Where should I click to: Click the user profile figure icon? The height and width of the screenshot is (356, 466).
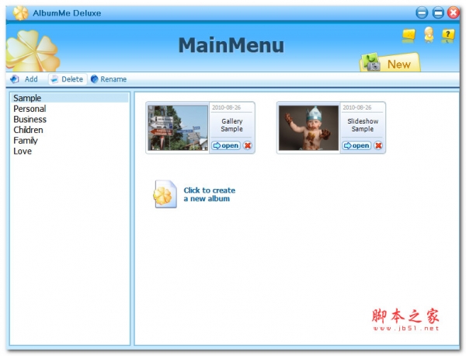click(429, 34)
